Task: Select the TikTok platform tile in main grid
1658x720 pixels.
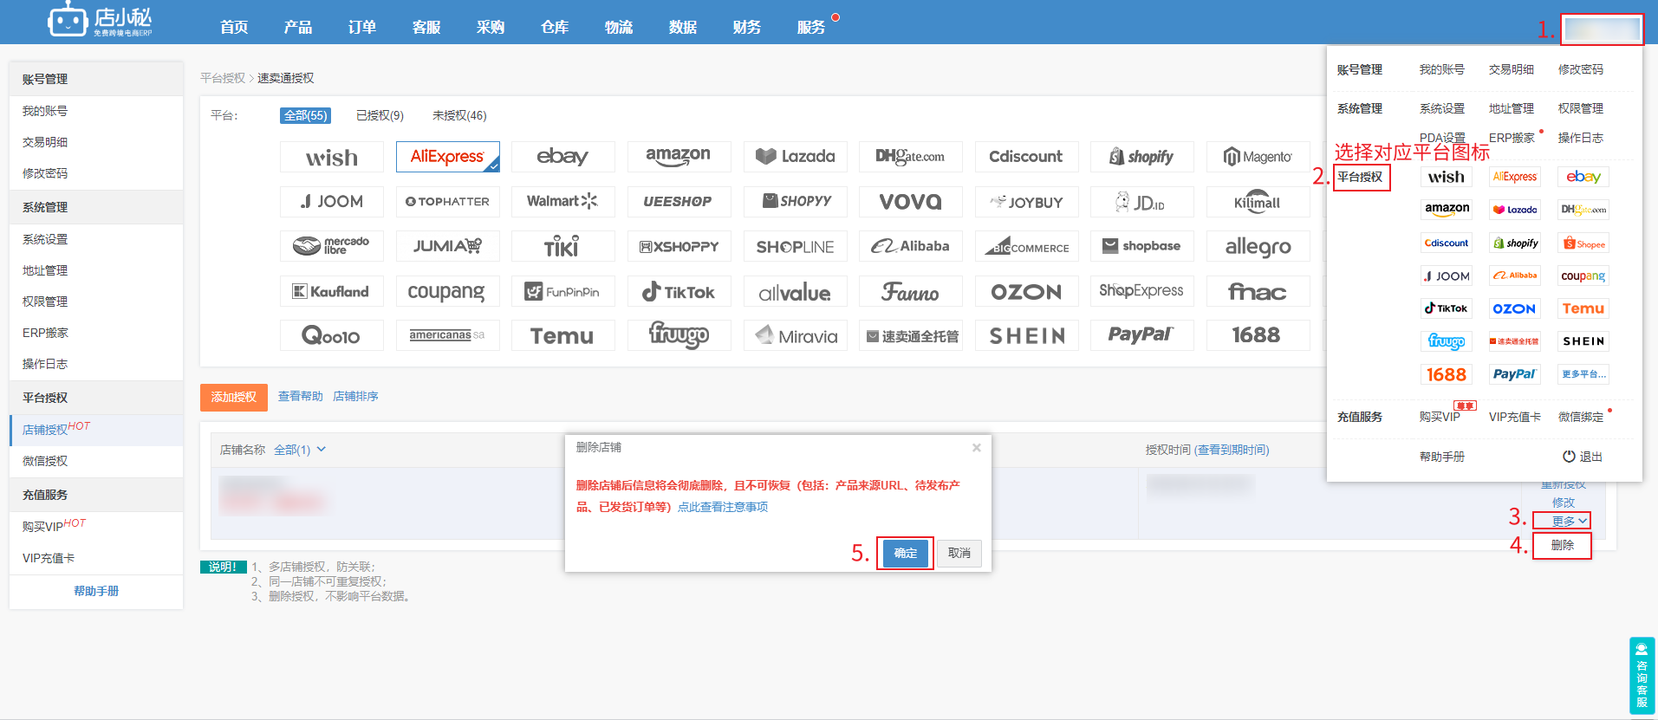Action: click(679, 292)
